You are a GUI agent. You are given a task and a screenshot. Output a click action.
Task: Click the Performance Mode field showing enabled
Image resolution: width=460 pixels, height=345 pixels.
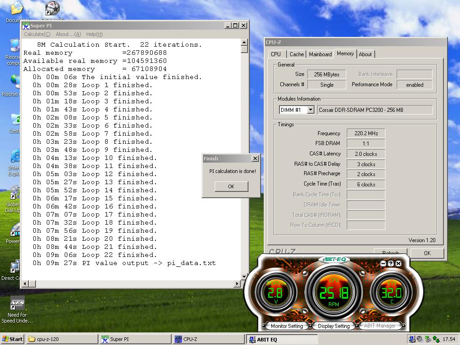click(x=415, y=85)
